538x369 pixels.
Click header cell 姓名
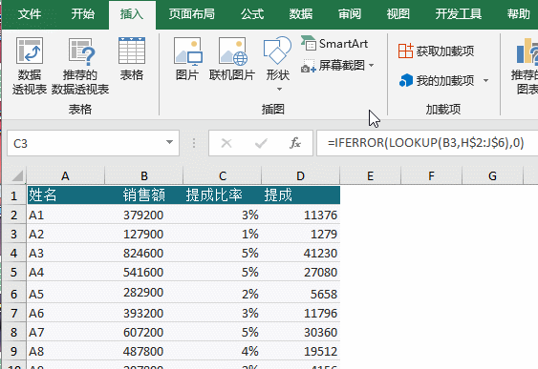[x=66, y=195]
